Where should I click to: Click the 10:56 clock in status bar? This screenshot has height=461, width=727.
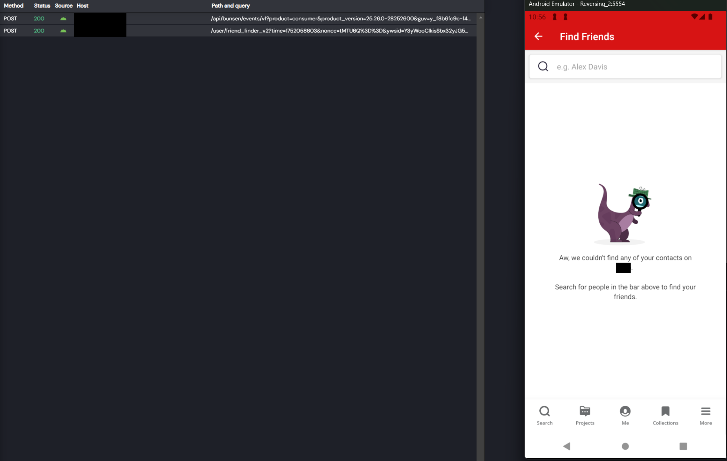pos(537,17)
